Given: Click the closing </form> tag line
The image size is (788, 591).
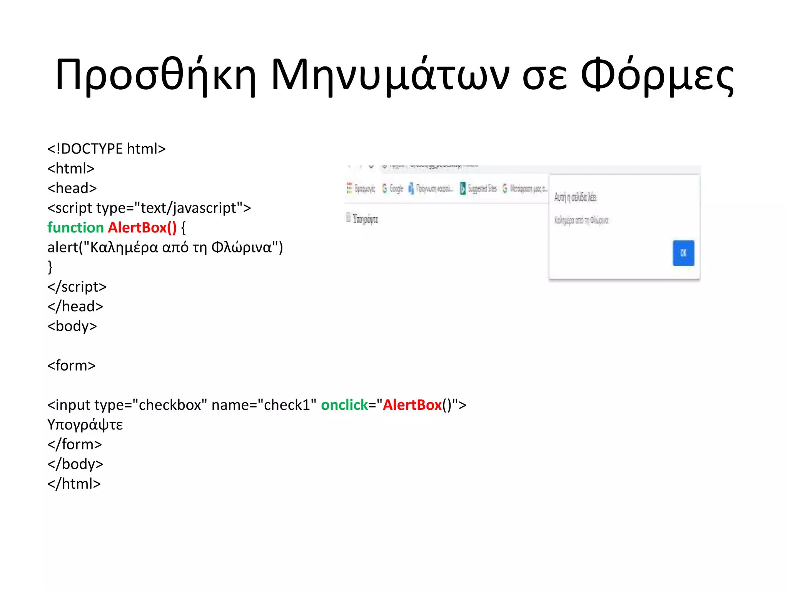Looking at the screenshot, I should [74, 444].
